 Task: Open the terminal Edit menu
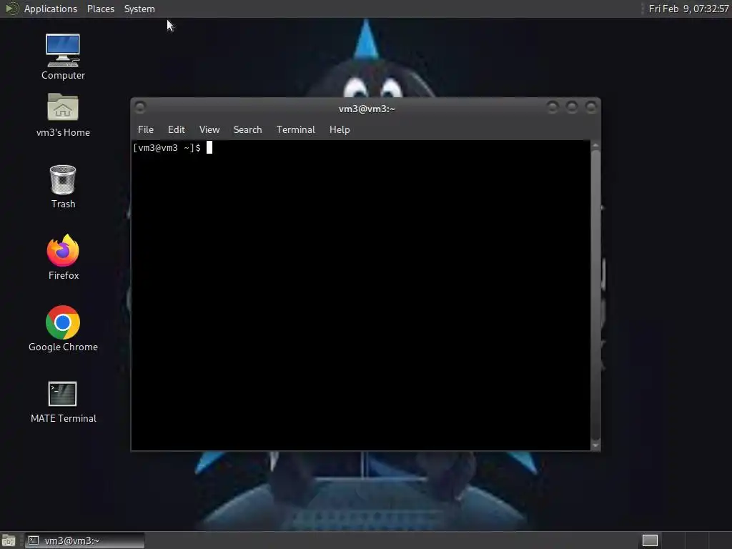click(x=177, y=130)
